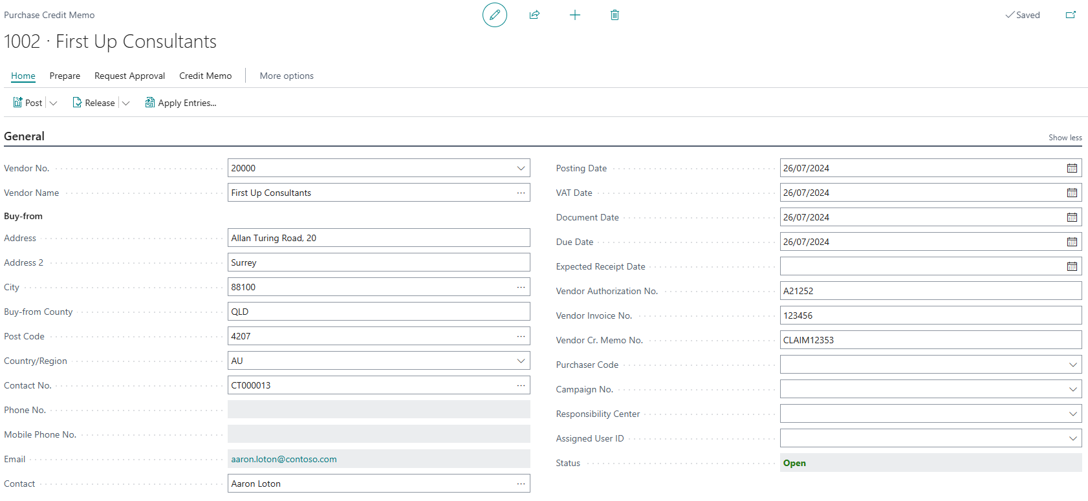Screen dimensions: 1088x501
Task: Open Campaign No. dropdown
Action: pyautogui.click(x=1072, y=389)
